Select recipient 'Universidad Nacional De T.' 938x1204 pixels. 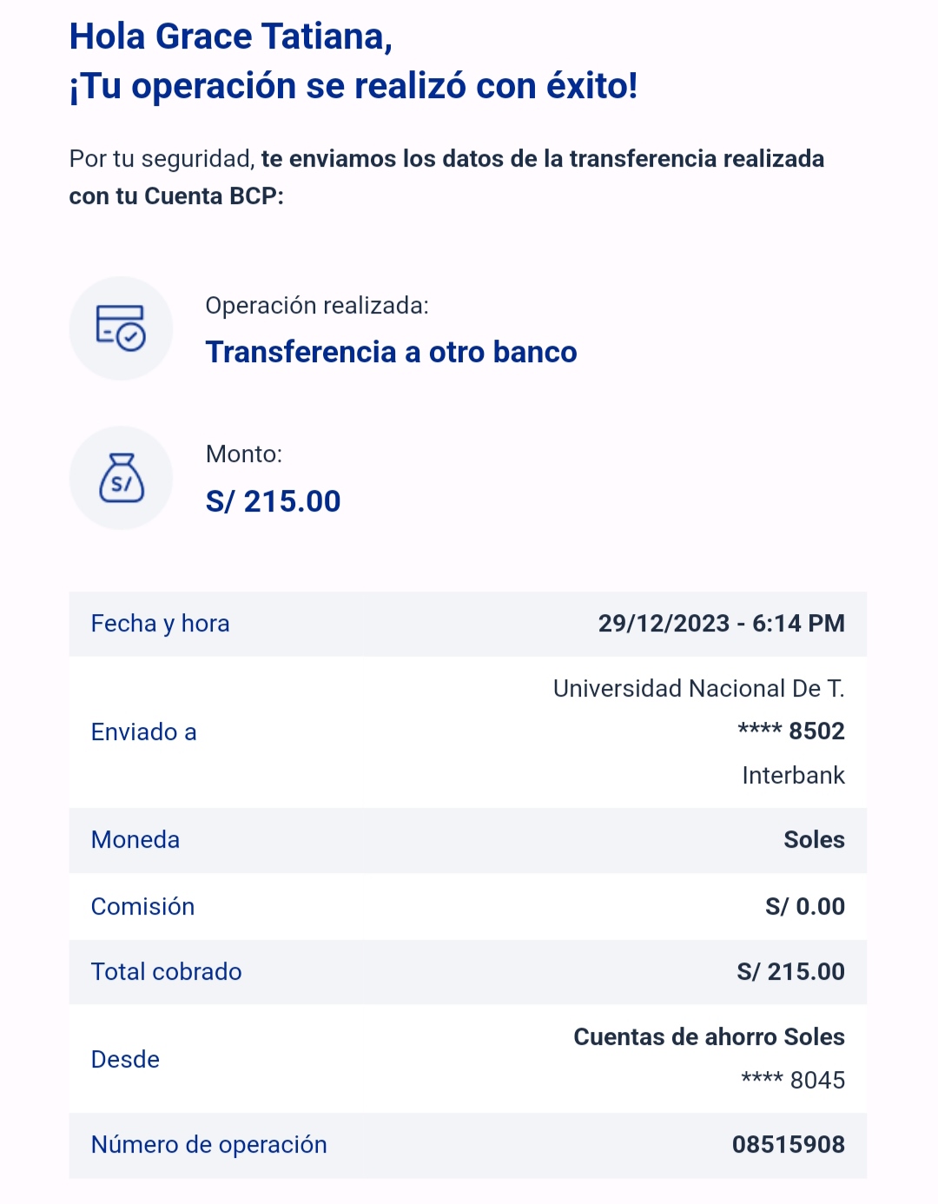[x=698, y=689]
